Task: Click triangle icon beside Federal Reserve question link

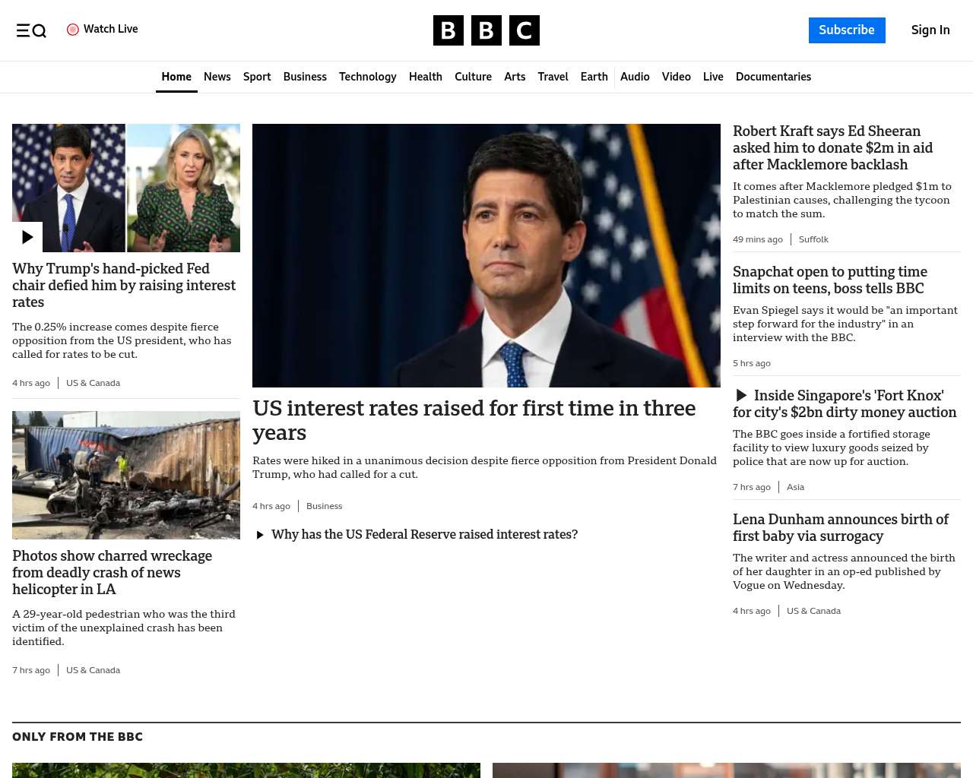Action: tap(260, 535)
